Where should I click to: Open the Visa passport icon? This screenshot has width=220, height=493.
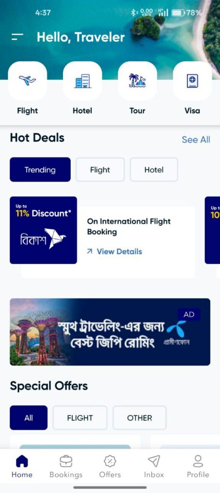tap(193, 81)
